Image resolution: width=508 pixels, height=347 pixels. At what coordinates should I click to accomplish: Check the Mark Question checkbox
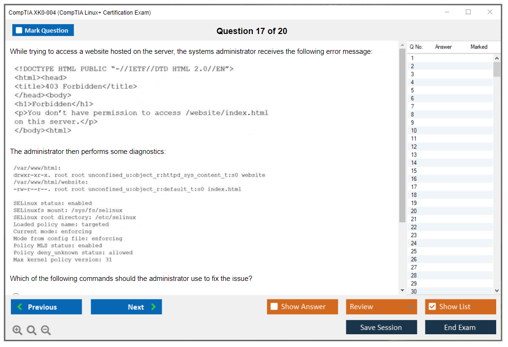(19, 31)
